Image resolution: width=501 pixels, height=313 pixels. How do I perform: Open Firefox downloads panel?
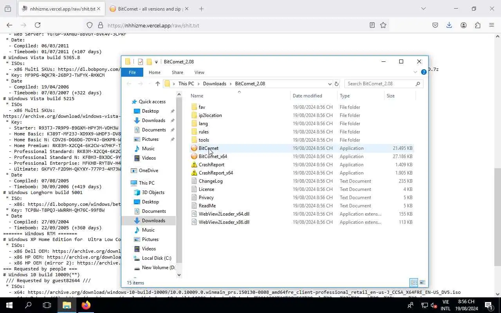click(x=449, y=25)
